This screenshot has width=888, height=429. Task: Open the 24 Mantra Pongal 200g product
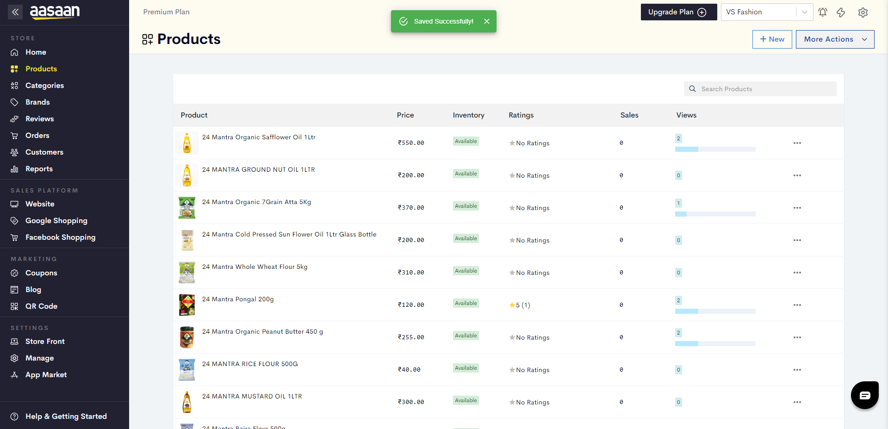coord(238,299)
